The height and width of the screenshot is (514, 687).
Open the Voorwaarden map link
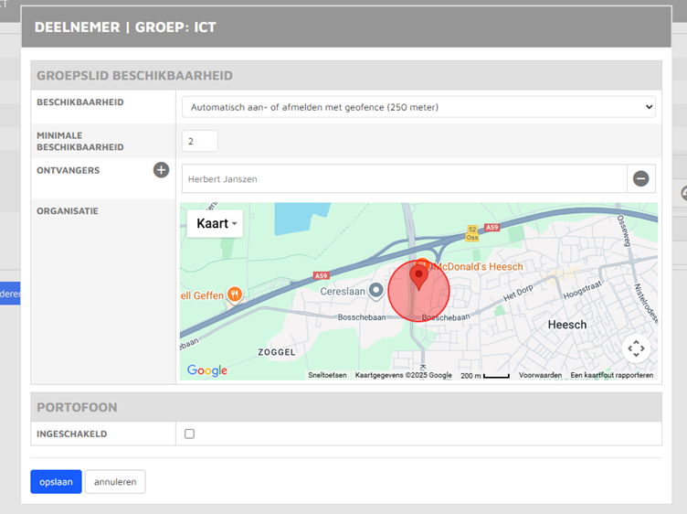(x=540, y=375)
